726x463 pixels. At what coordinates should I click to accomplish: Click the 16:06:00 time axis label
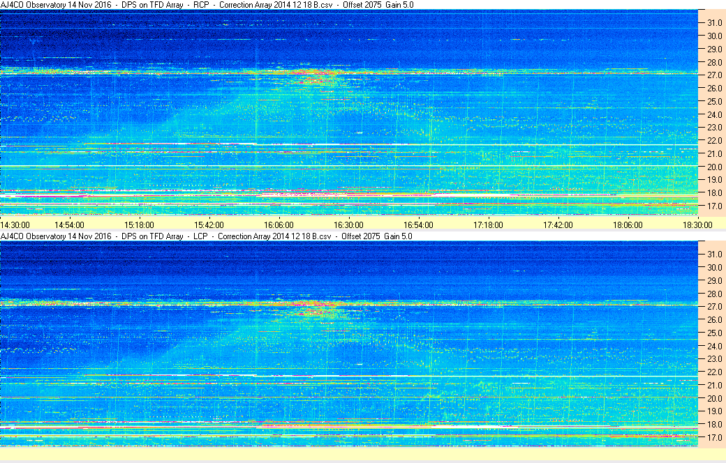click(279, 225)
